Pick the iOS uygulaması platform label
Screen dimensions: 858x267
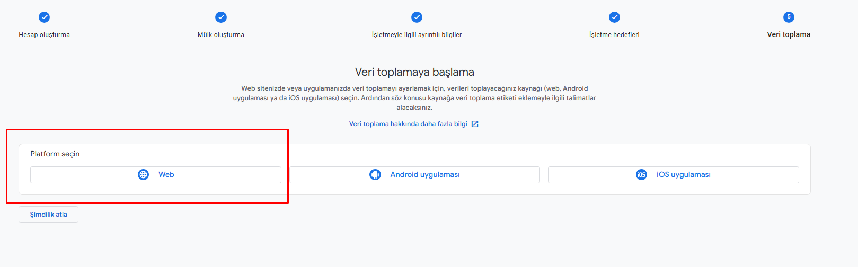[x=683, y=175]
